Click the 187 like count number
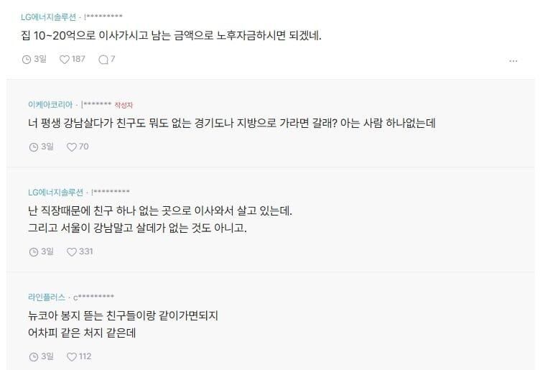The width and height of the screenshot is (540, 370). (78, 59)
